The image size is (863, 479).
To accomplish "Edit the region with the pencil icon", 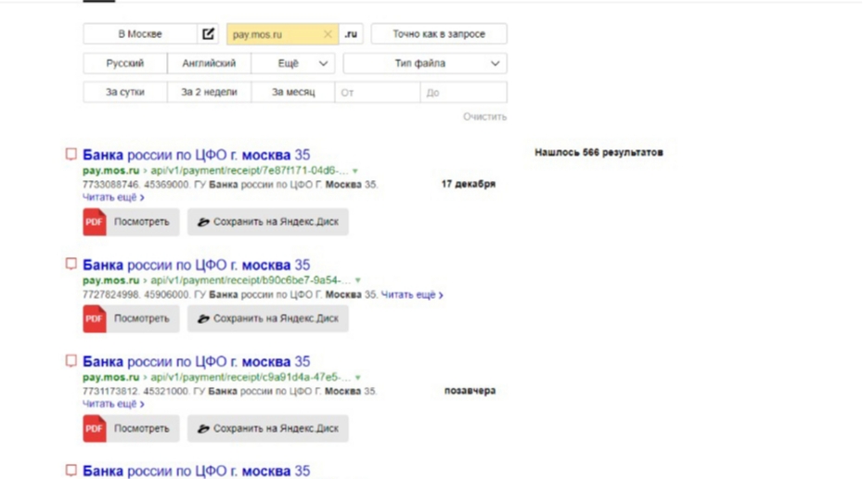I will pyautogui.click(x=208, y=34).
